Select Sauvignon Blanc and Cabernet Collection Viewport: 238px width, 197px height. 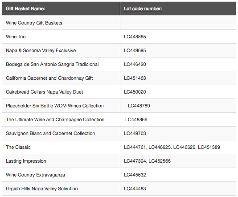50,133
